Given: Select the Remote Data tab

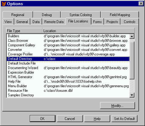Looking at the screenshot, I should (54, 22).
